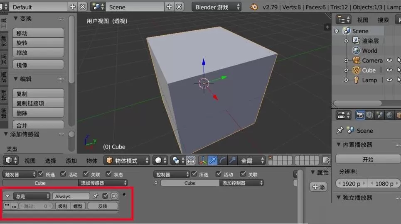401x224 pixels.
Task: Click the pin icon beside Scene in properties
Action: [x=340, y=130]
